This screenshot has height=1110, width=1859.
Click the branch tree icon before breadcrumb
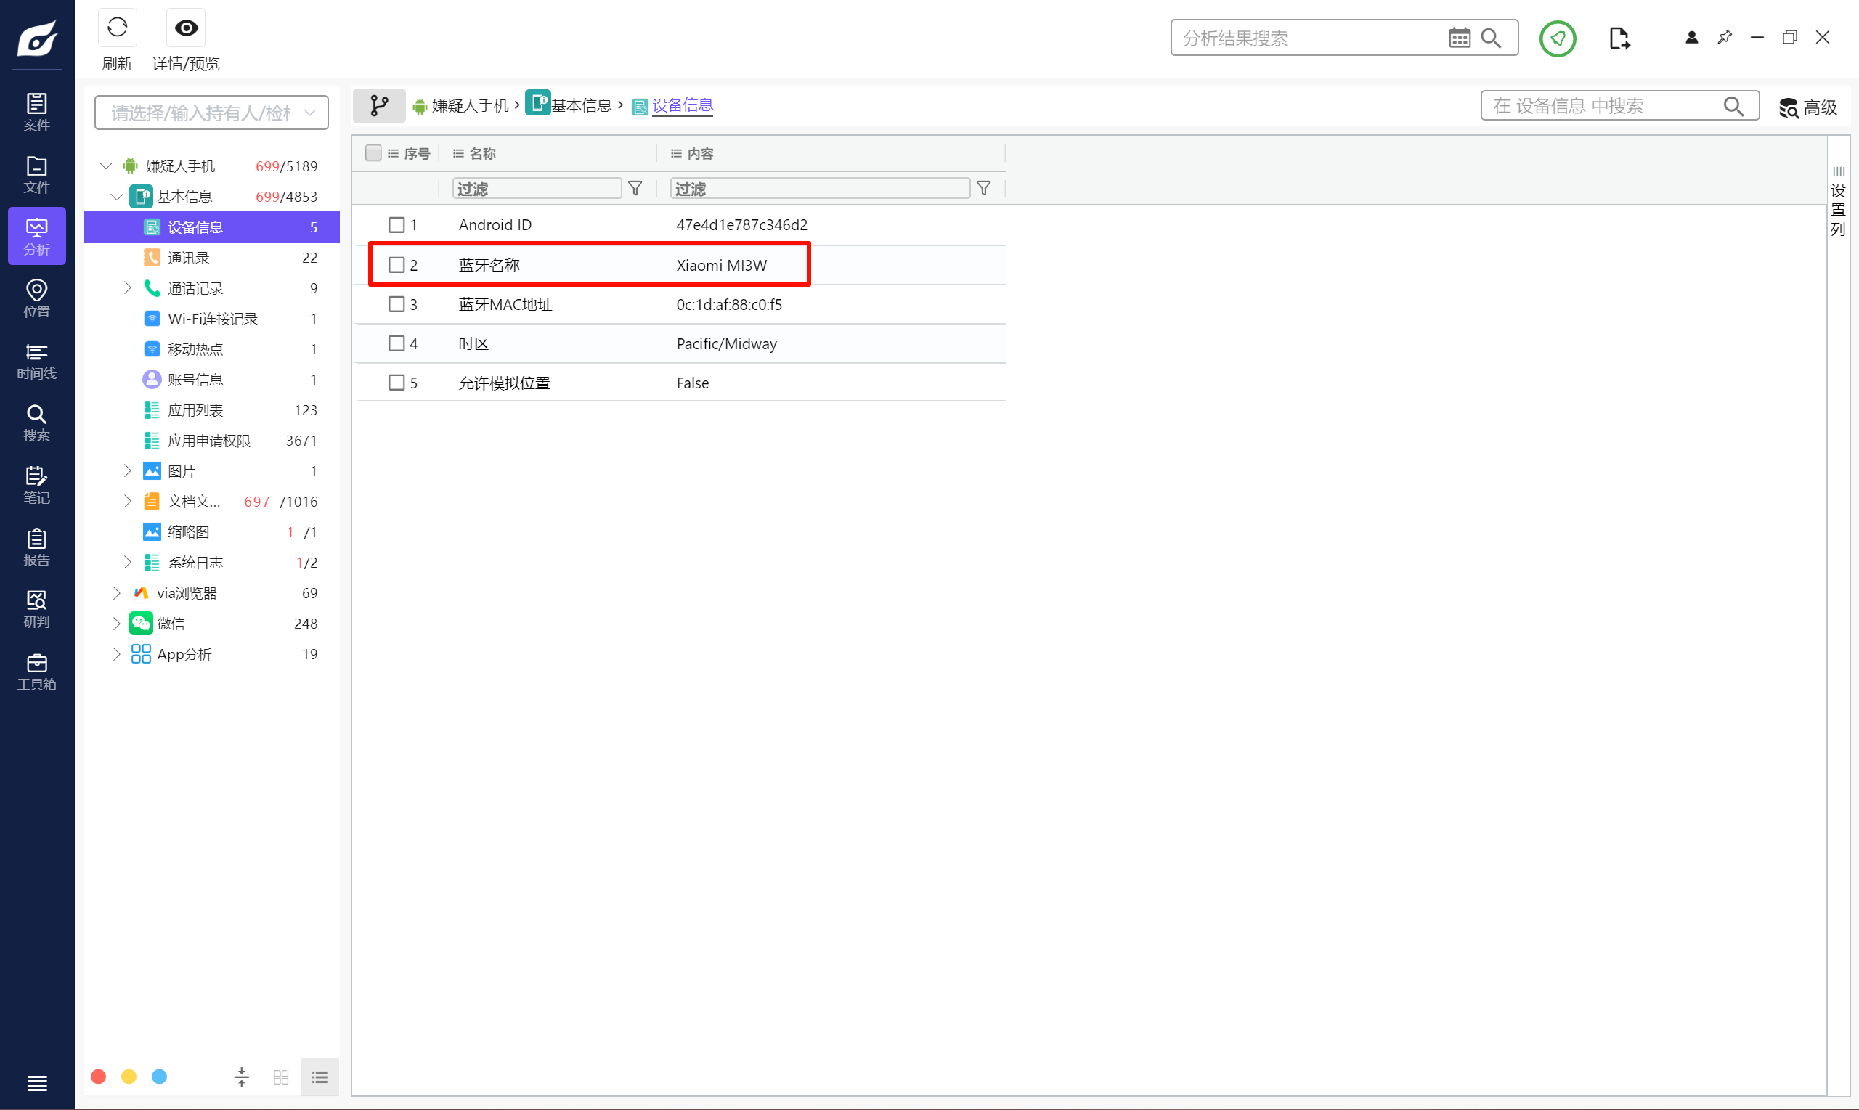tap(379, 105)
